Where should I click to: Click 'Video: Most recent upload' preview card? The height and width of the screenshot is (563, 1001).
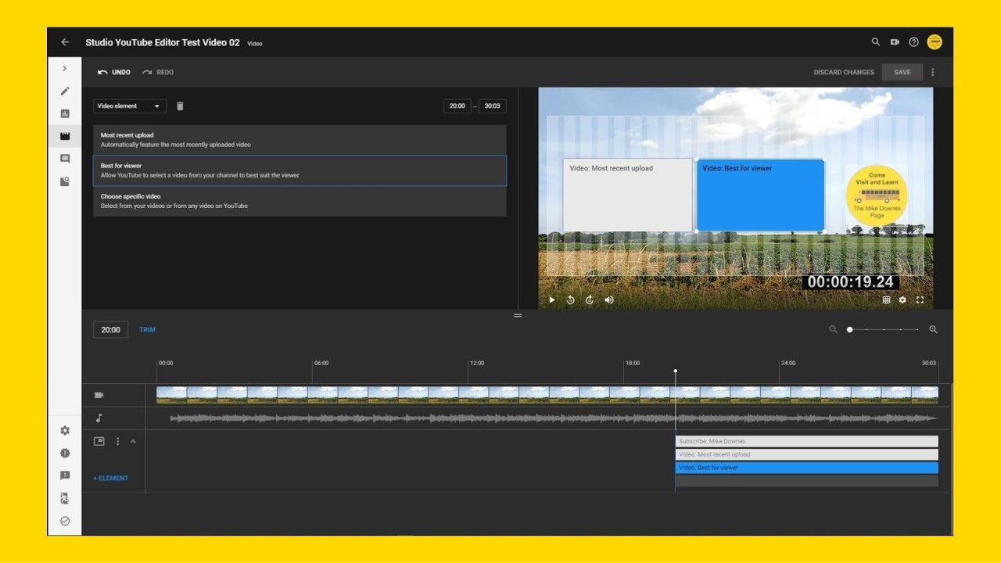click(628, 195)
